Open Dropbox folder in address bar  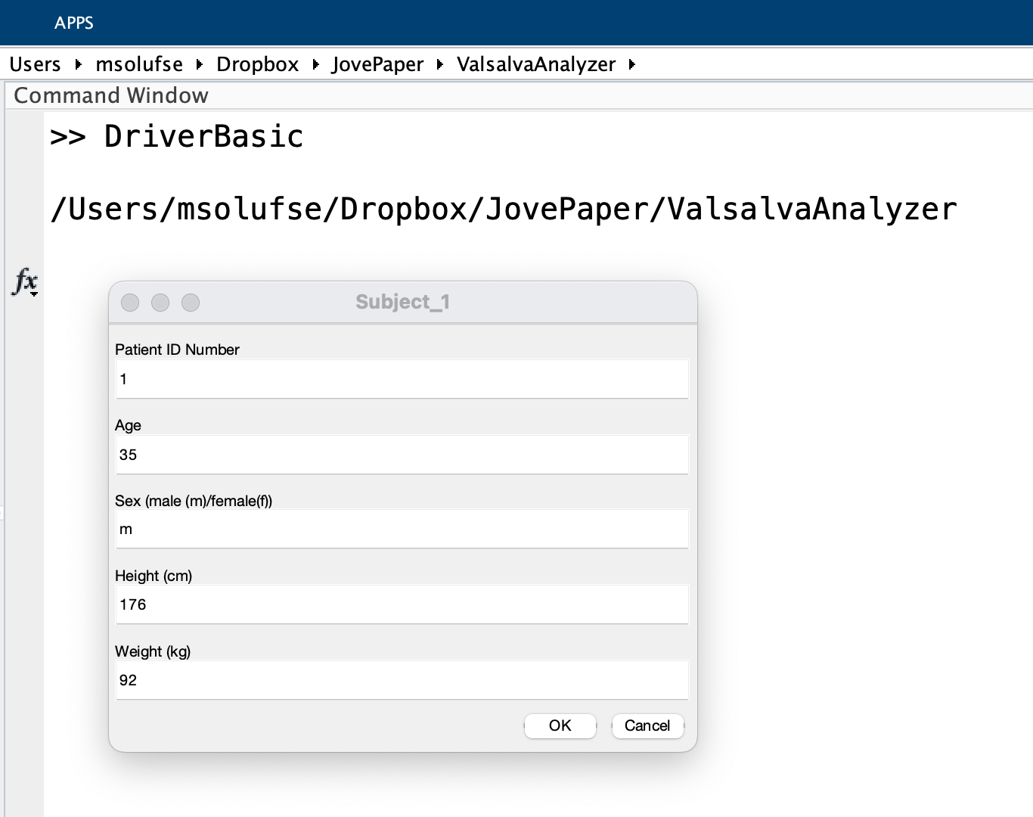[x=258, y=64]
